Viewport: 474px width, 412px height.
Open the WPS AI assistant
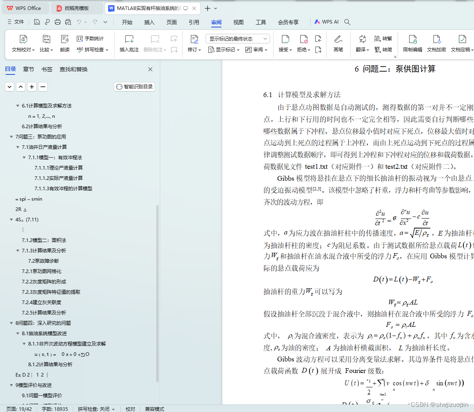point(326,22)
